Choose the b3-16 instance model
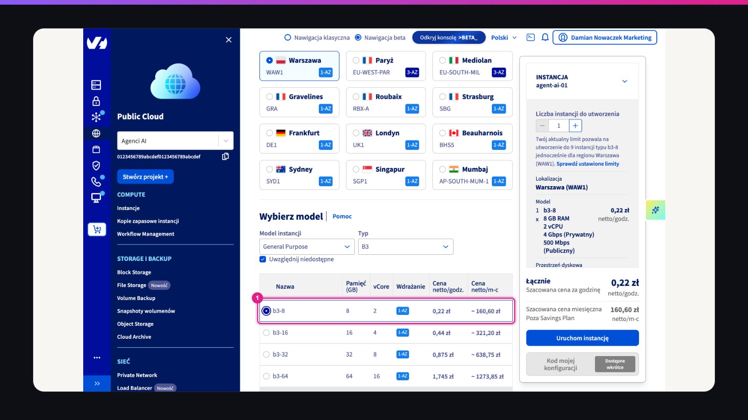 [x=266, y=333]
